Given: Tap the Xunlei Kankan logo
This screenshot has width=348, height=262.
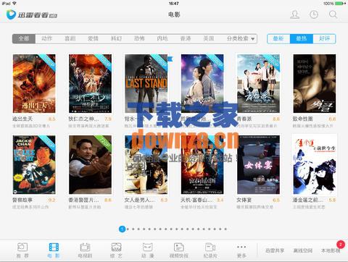Looking at the screenshot, I should [32, 14].
